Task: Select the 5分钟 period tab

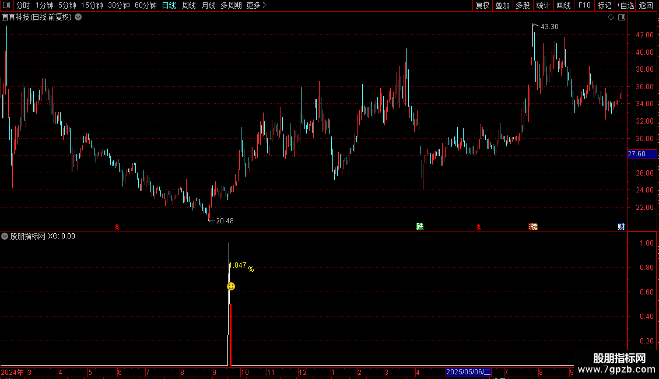Action: tap(67, 5)
